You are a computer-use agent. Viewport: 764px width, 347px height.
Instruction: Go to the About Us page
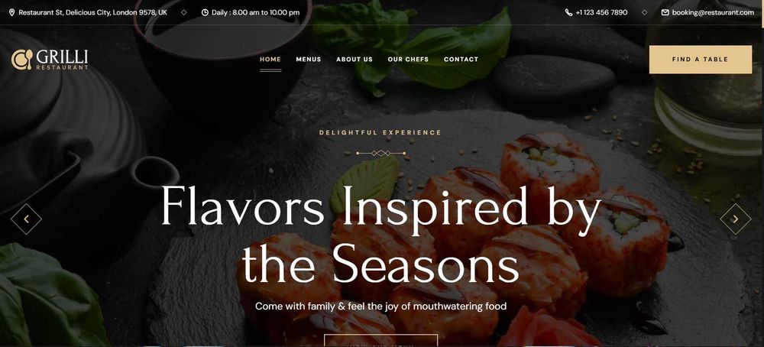(x=354, y=60)
